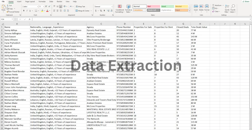The image size is (252, 130).
Task: Open the cell Format menu
Action: 207,8
